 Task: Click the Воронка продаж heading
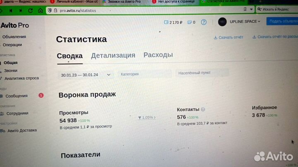click(87, 95)
